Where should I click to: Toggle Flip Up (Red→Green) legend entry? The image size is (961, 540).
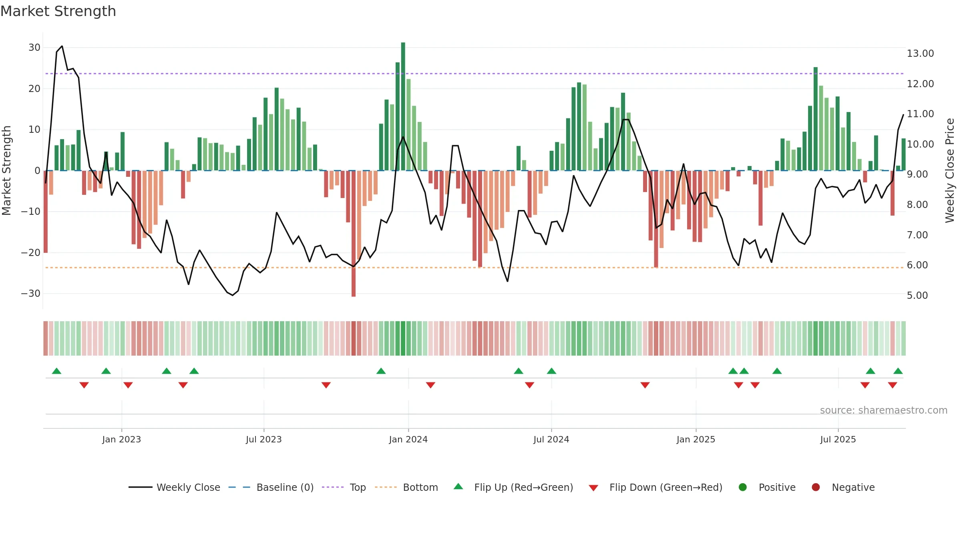point(513,487)
